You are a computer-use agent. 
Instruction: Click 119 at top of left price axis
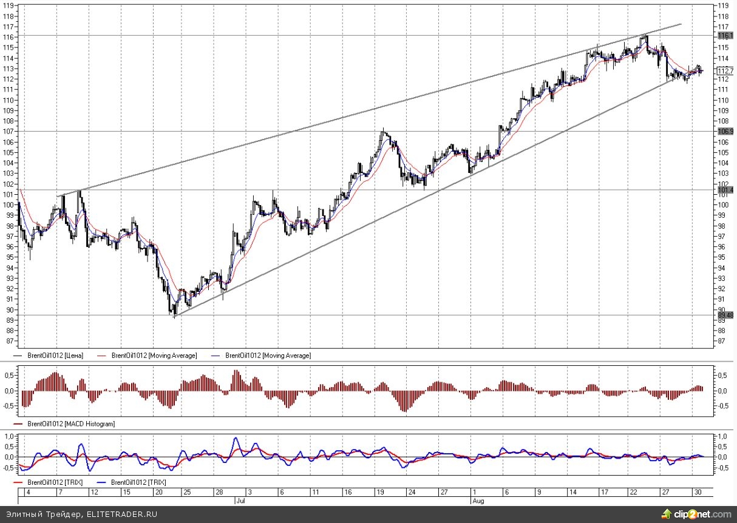(9, 5)
